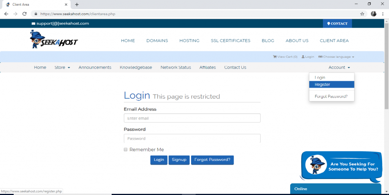Bookmark this page with the star icon
Image resolution: width=389 pixels, height=195 pixels.
(362, 14)
